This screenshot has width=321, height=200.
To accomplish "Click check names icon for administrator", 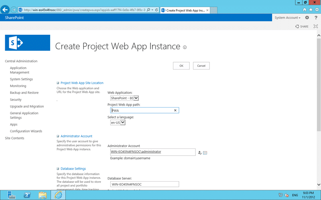I will tap(200, 153).
